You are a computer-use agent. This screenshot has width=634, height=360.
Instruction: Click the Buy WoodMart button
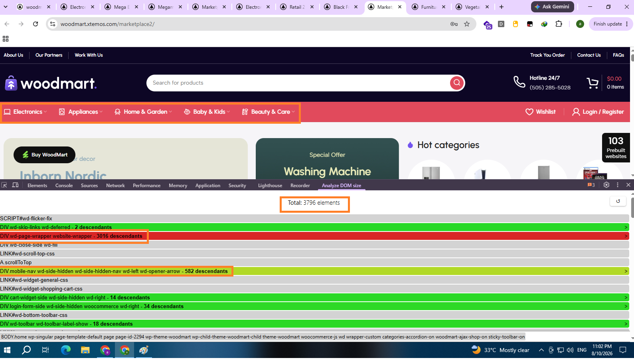point(44,155)
